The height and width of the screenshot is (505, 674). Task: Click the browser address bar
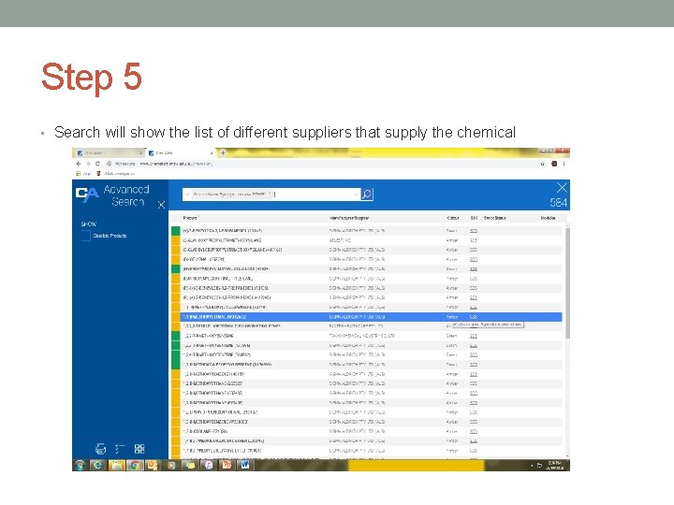322,164
